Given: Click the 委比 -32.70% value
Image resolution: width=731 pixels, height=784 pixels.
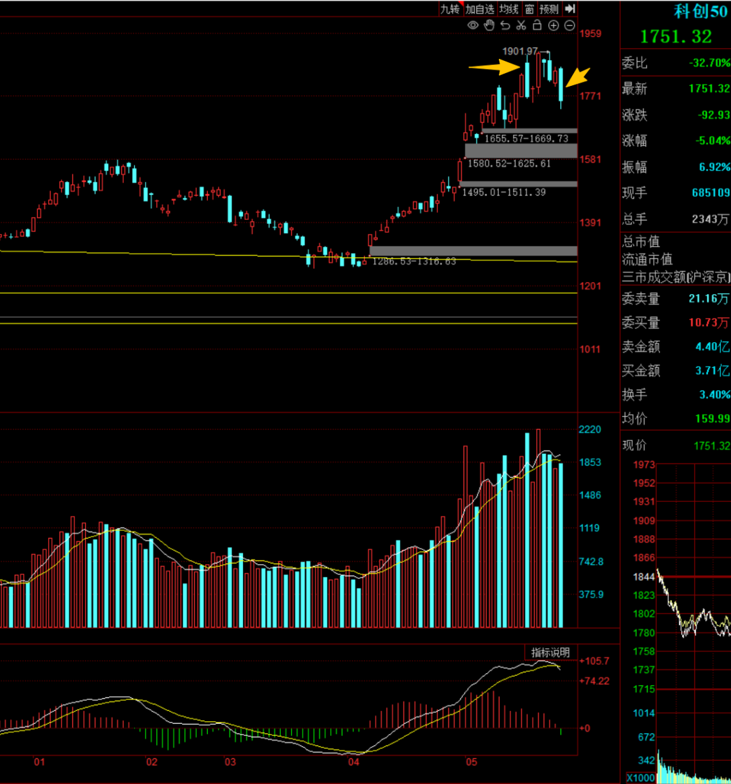Looking at the screenshot, I should [709, 63].
